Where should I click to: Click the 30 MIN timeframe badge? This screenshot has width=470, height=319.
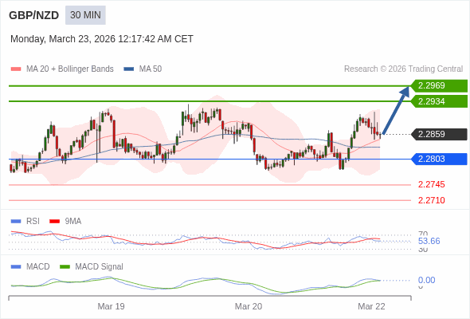[x=85, y=15]
